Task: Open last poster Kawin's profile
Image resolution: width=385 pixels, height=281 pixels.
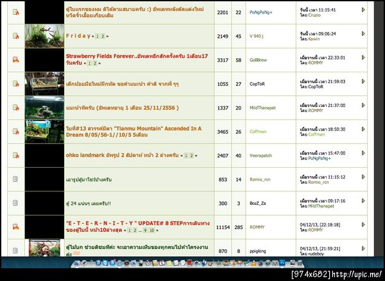Action: pyautogui.click(x=314, y=38)
